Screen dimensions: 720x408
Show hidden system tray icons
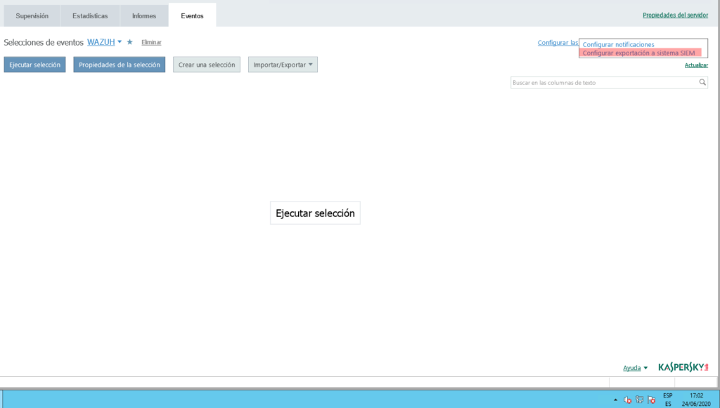[x=616, y=400]
